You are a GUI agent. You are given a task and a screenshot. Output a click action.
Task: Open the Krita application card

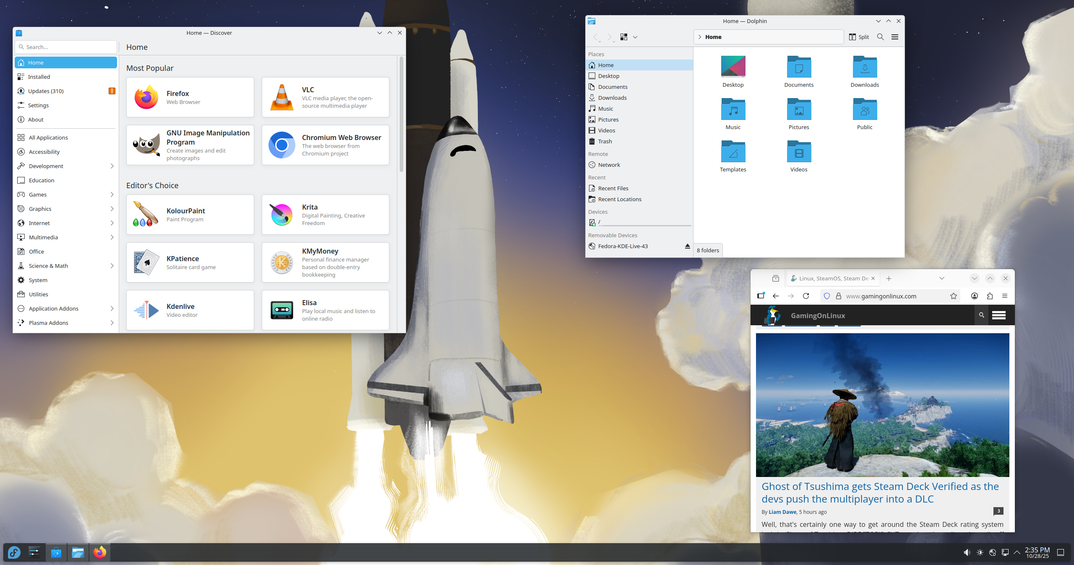coord(325,215)
